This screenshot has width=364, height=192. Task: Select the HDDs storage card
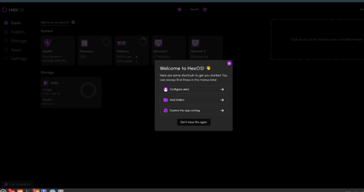point(71,93)
